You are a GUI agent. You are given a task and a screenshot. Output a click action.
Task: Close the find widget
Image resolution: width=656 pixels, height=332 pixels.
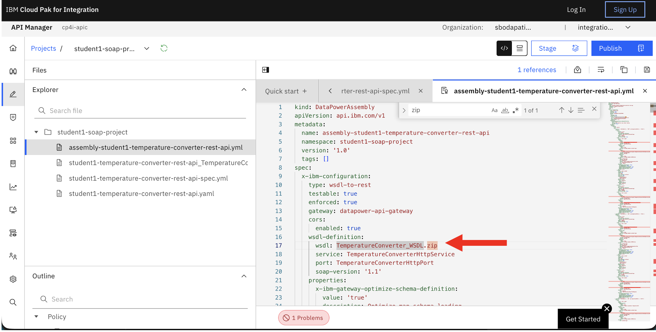click(x=594, y=109)
